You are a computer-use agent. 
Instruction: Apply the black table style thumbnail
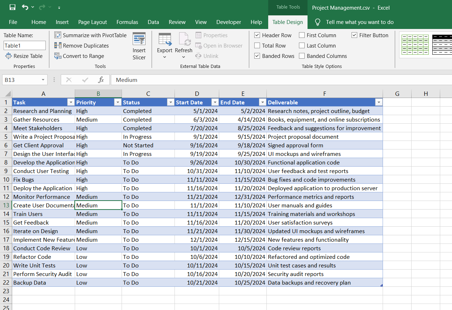(442, 45)
